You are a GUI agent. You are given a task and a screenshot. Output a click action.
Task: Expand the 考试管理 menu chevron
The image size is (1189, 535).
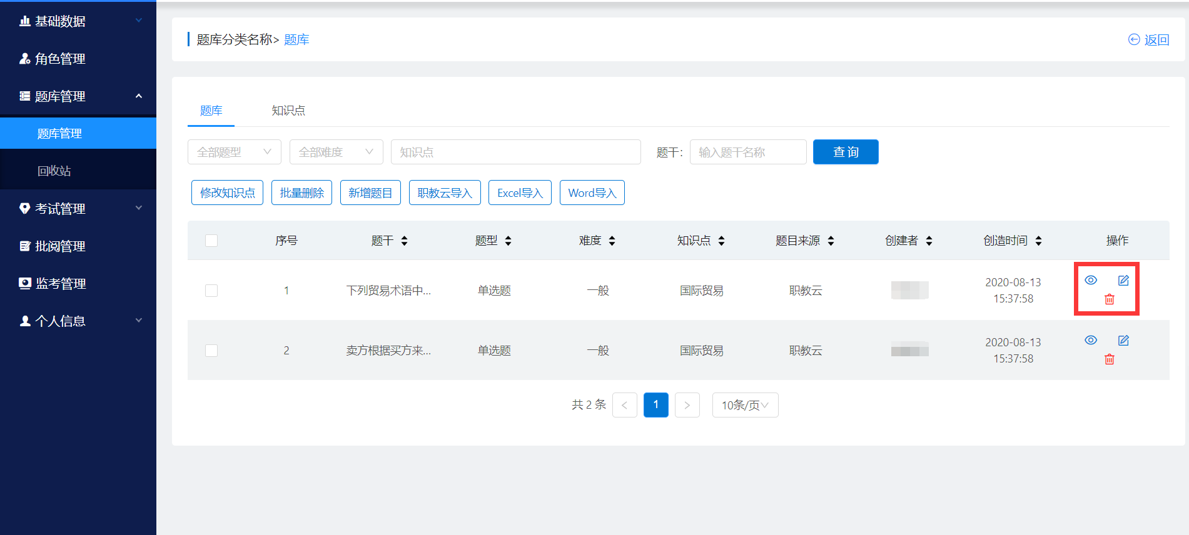[139, 208]
